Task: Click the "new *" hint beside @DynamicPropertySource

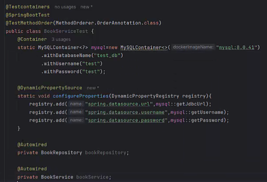Action: coord(93,88)
